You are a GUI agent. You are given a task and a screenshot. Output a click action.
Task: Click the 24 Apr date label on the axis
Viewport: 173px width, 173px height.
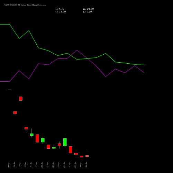click(x=64, y=165)
